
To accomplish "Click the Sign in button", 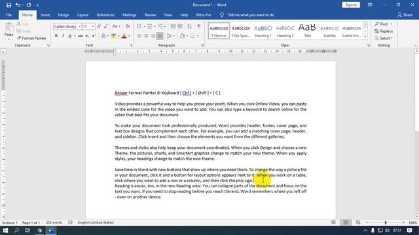I will pyautogui.click(x=351, y=5).
